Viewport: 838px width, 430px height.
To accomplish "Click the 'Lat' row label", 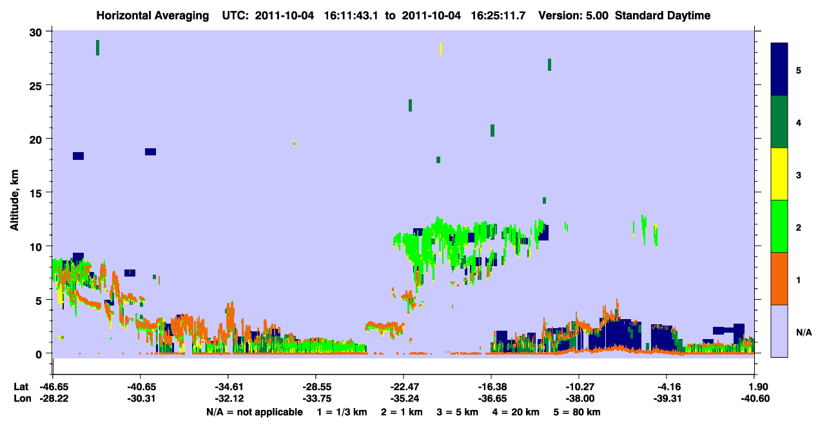I will click(21, 387).
